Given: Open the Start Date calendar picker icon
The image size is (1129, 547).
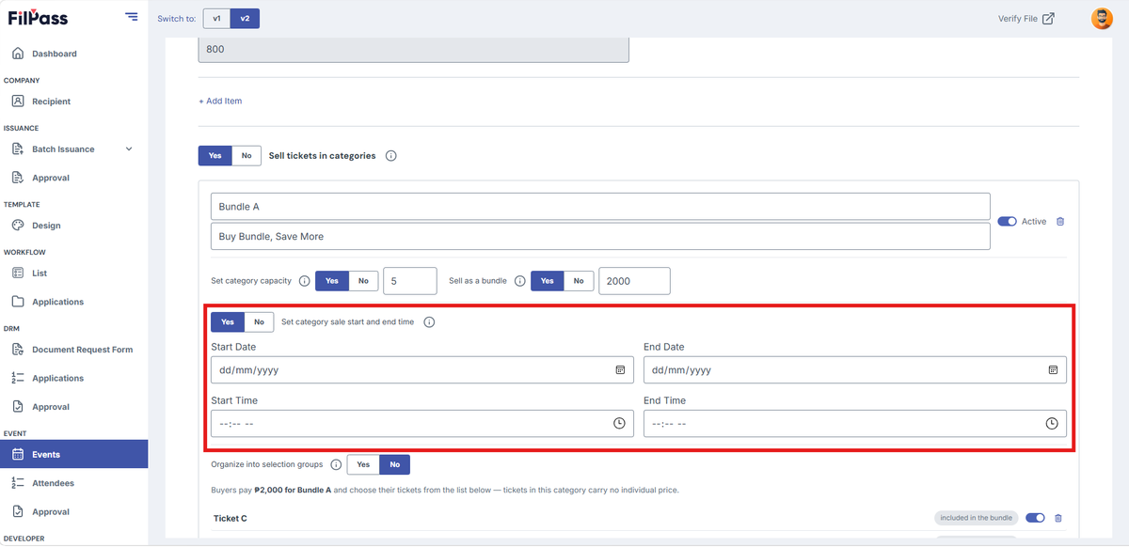Looking at the screenshot, I should click(620, 370).
